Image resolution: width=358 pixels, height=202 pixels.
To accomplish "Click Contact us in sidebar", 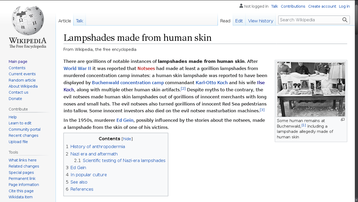I will 18,92.
